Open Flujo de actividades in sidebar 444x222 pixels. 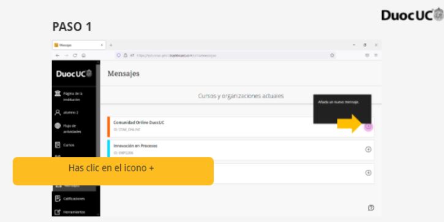[x=69, y=129]
